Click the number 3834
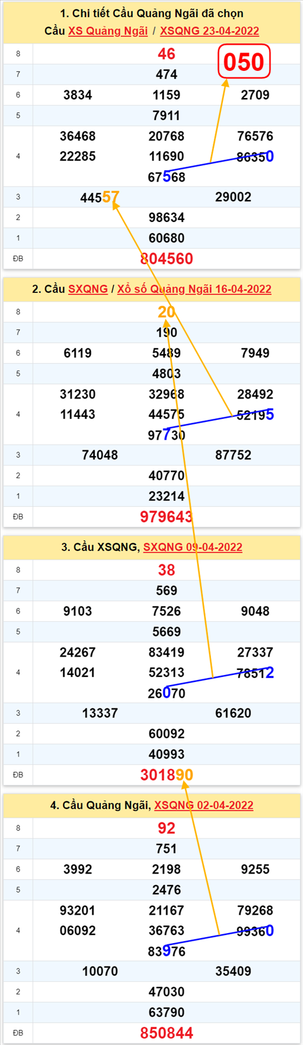Screen dimensions: 303x1045 point(78,95)
